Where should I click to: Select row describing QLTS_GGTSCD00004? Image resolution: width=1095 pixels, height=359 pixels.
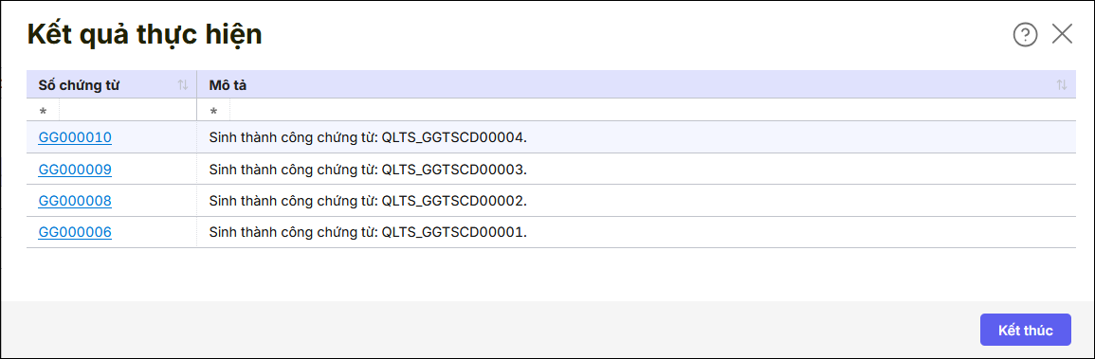click(x=551, y=137)
